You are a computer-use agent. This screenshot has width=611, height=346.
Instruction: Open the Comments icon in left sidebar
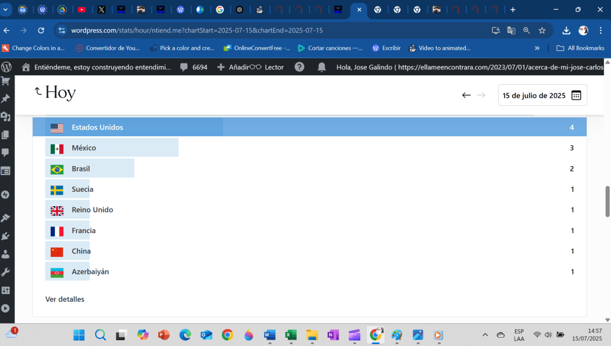6,152
